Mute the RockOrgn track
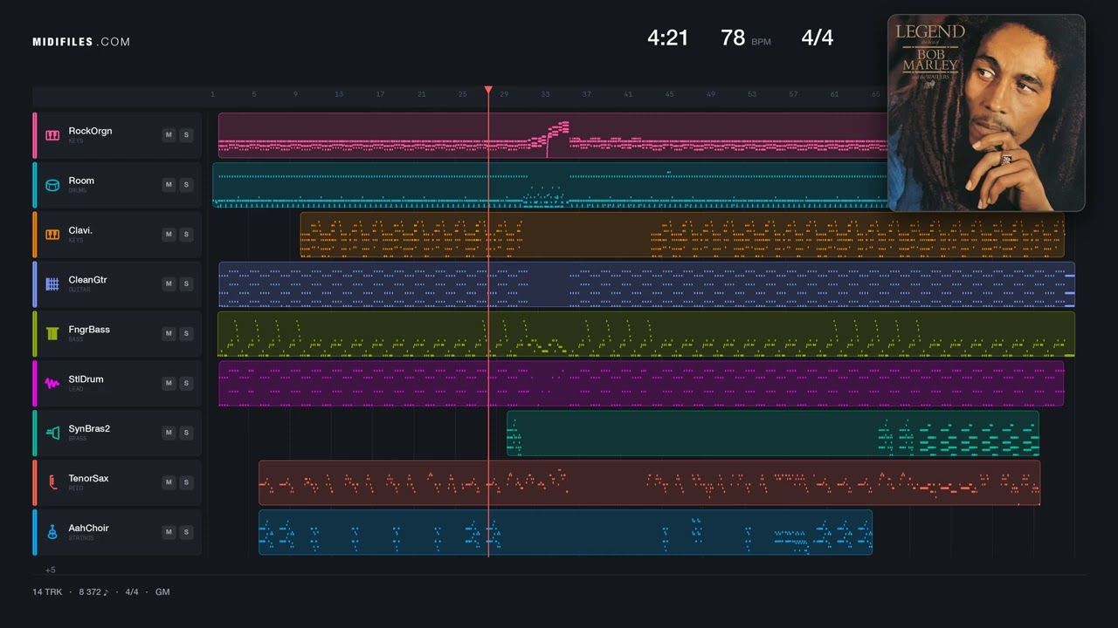 coord(169,135)
